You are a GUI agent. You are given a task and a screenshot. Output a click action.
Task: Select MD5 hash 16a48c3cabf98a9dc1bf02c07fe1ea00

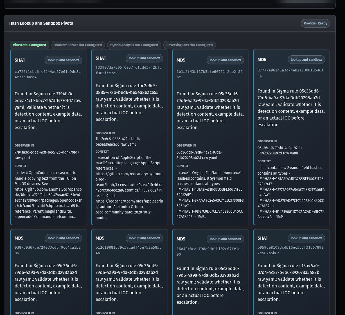click(209, 251)
